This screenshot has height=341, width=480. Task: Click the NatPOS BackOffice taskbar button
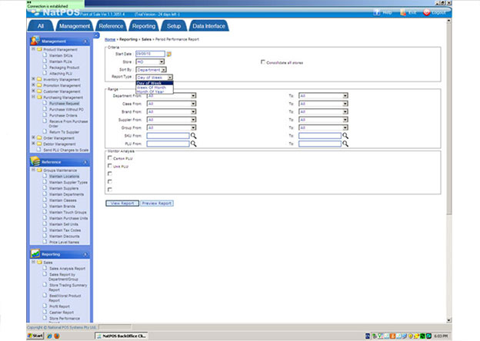[x=121, y=336]
